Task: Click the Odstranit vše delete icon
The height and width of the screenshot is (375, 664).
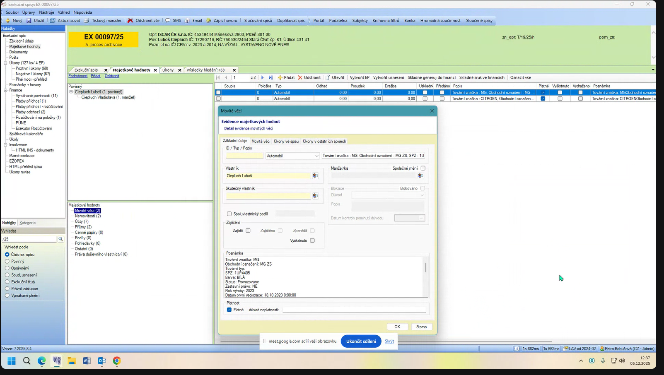Action: (130, 21)
